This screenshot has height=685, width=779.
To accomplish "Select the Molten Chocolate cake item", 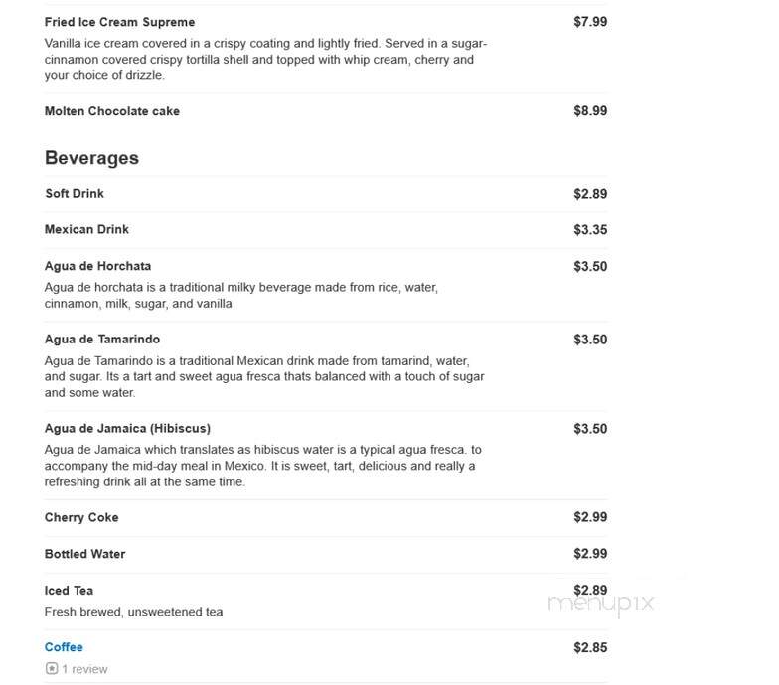I will [x=111, y=111].
